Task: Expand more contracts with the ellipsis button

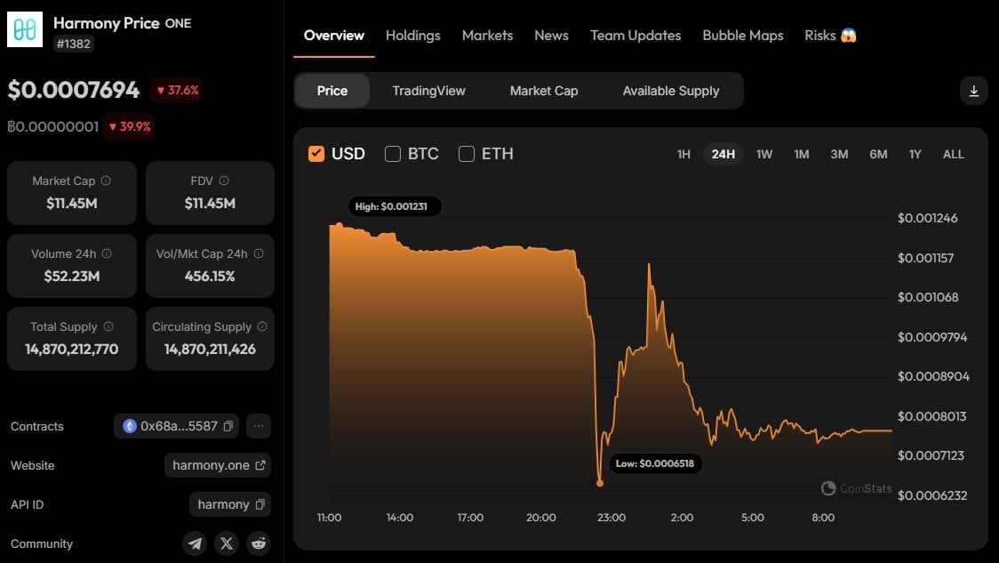Action: point(258,426)
